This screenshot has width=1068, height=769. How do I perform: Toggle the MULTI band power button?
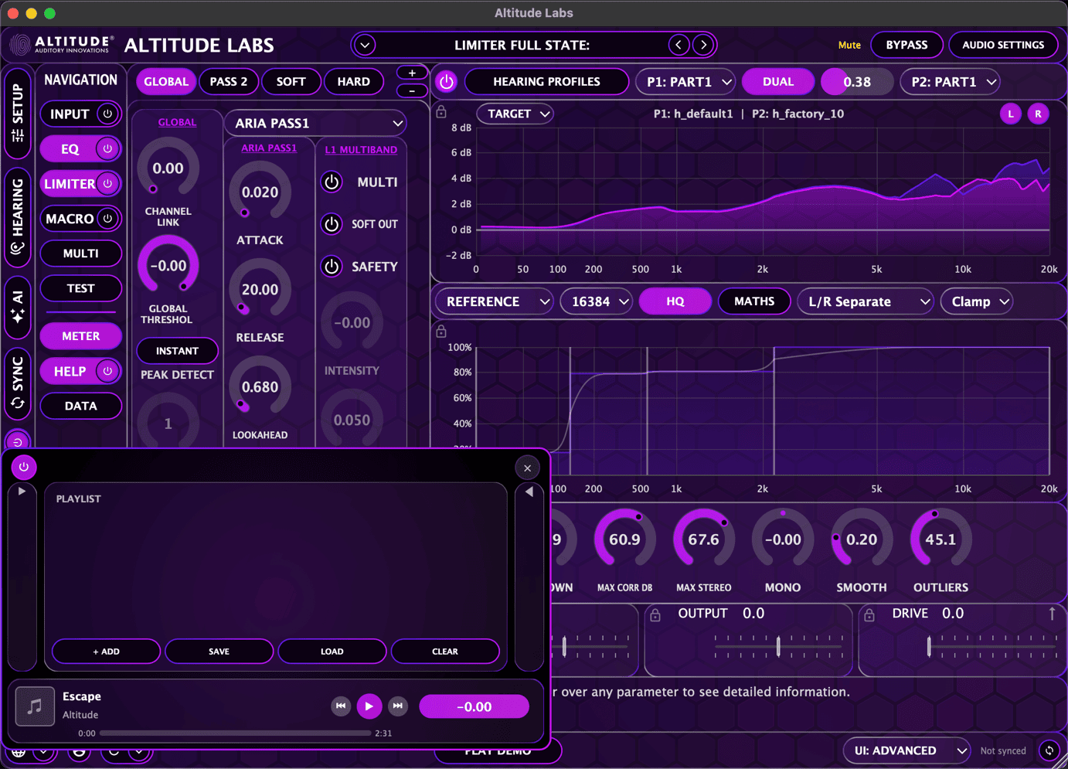click(x=331, y=182)
